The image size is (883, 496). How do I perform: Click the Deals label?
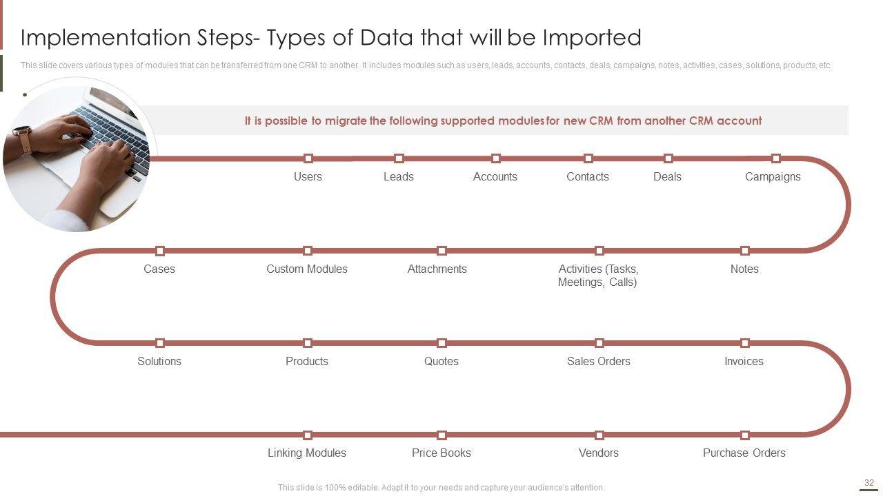pos(667,177)
